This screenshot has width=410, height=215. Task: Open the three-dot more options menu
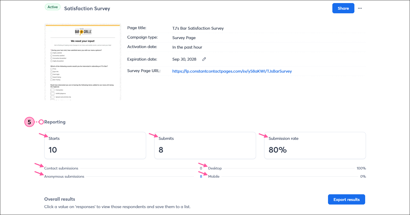tap(360, 8)
